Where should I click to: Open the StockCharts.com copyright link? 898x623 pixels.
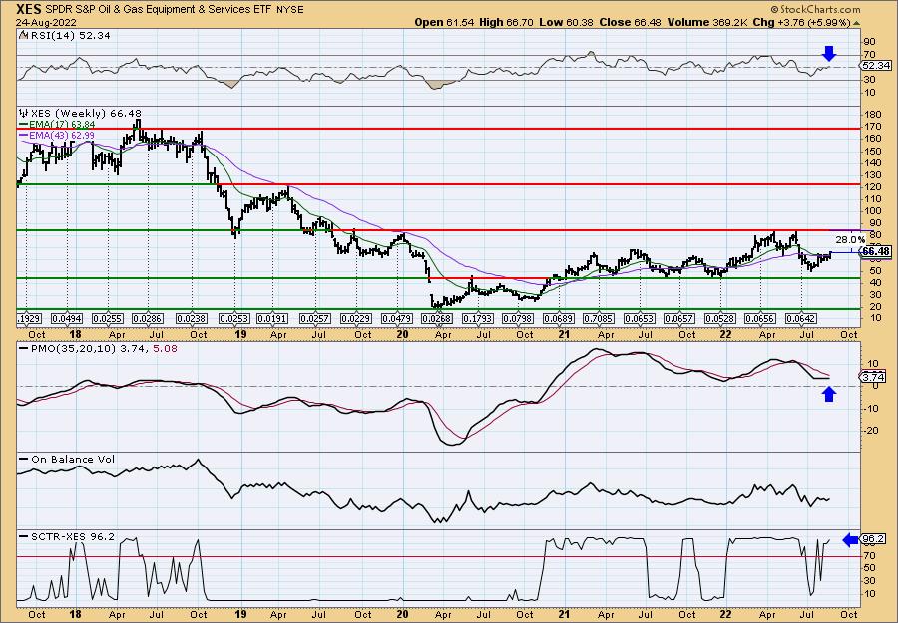coord(815,9)
